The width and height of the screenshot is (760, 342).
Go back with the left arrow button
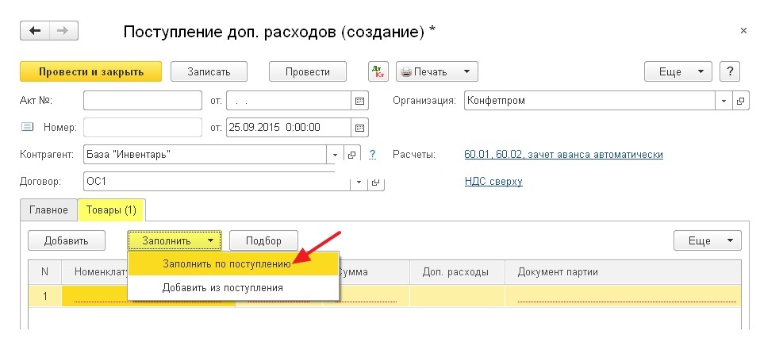coord(35,31)
